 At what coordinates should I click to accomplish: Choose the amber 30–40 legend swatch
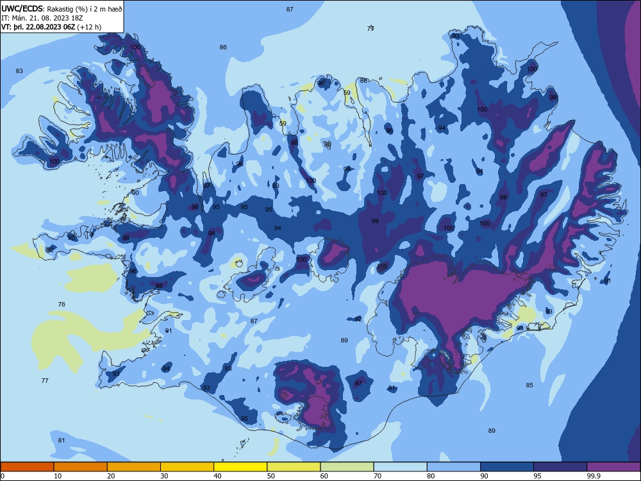(187, 467)
